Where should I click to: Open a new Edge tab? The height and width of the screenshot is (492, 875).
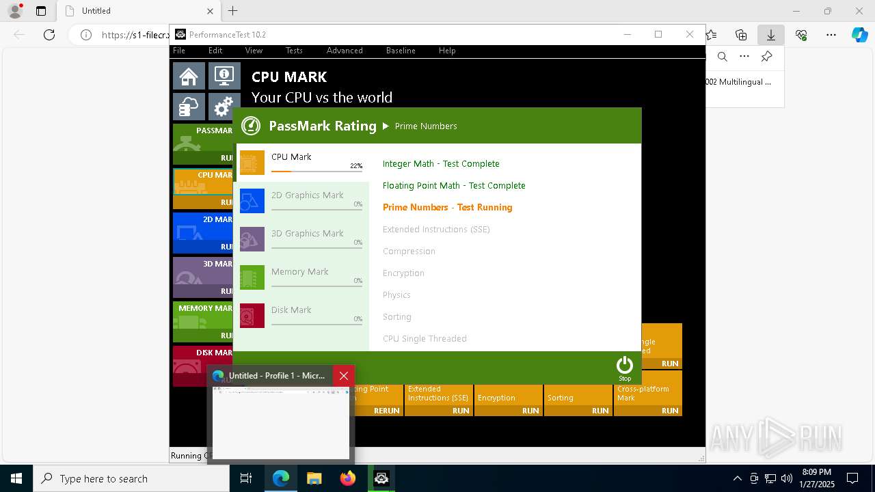pos(233,11)
